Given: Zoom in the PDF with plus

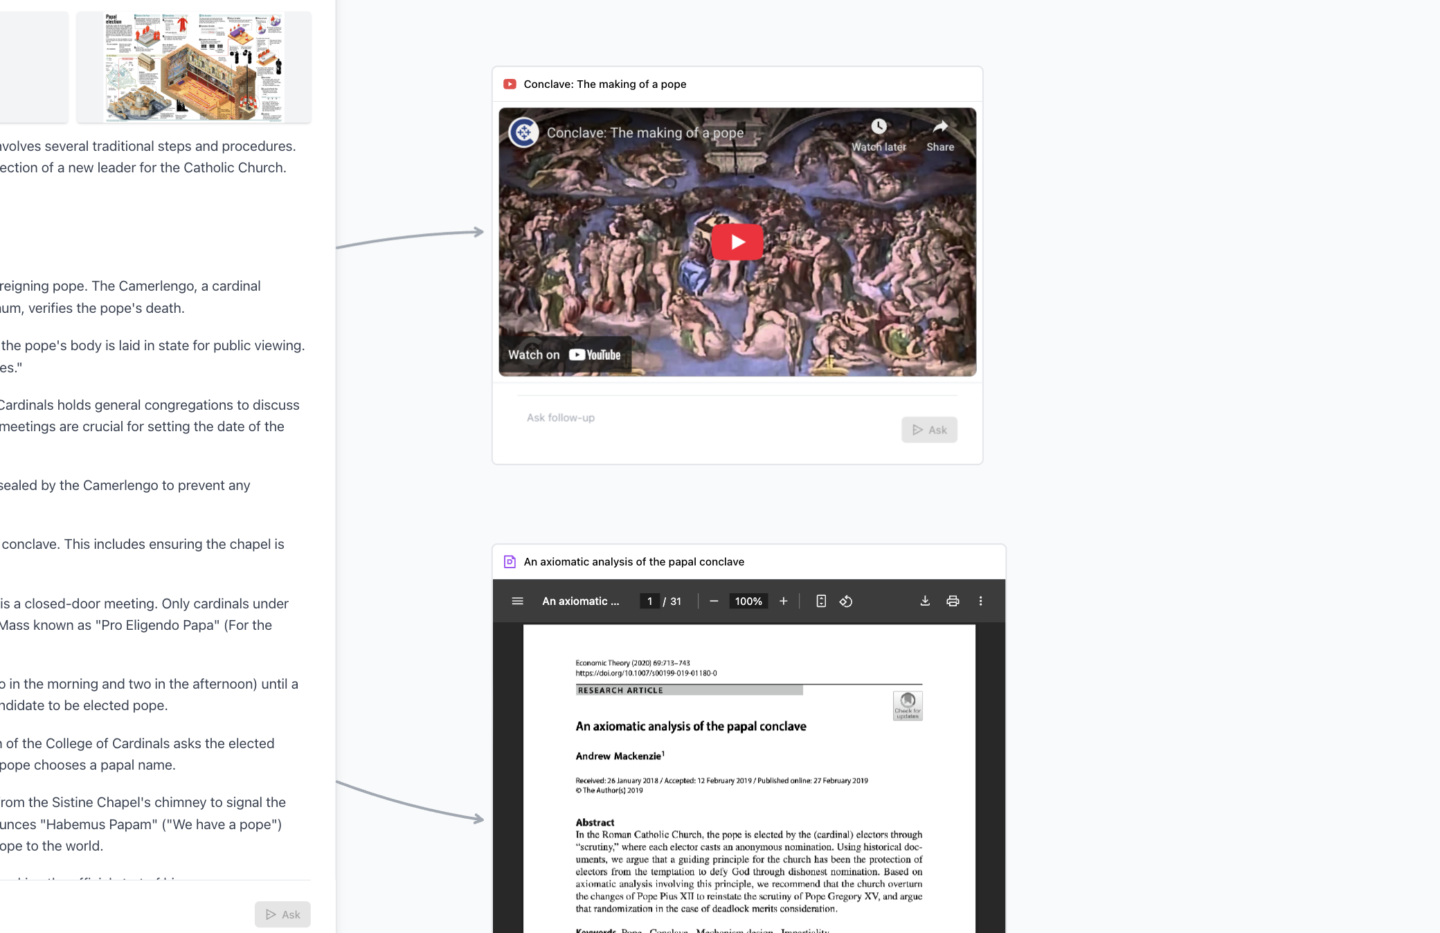Looking at the screenshot, I should coord(783,601).
